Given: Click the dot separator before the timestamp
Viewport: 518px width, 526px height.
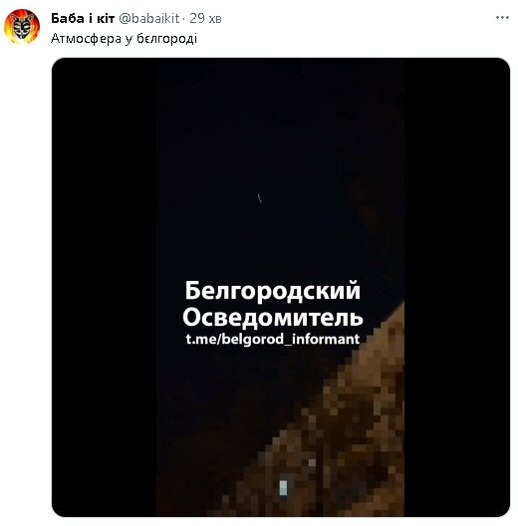Looking at the screenshot, I should [x=184, y=19].
